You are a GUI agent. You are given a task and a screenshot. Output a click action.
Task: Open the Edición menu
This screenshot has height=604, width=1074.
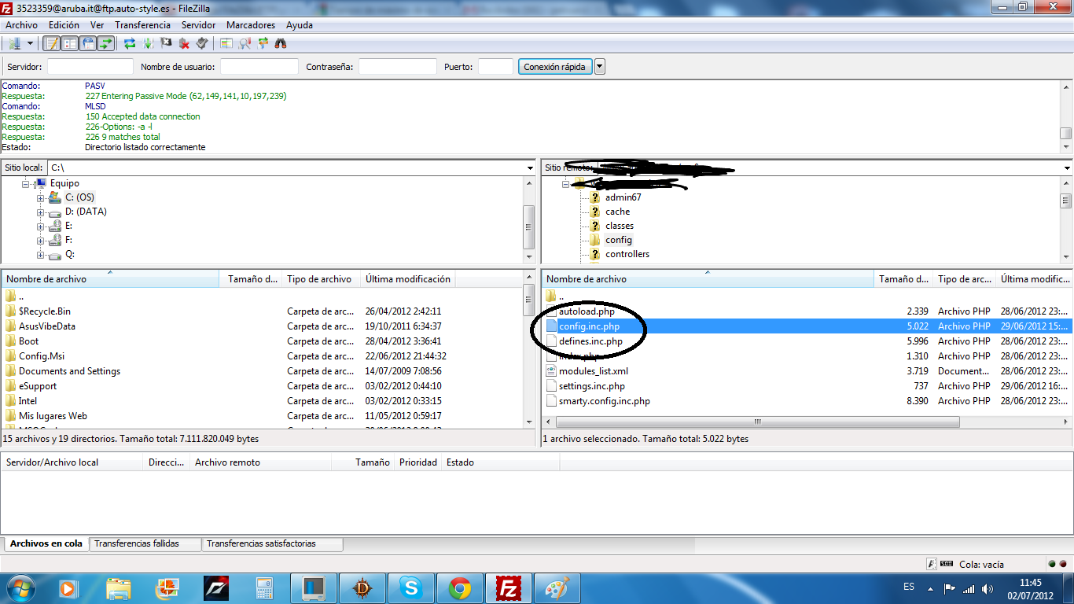64,25
